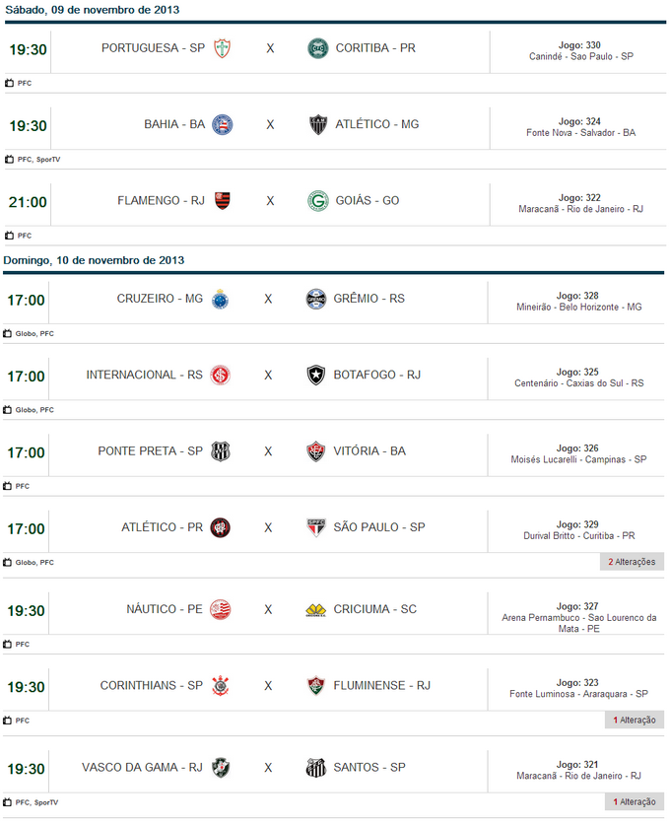Click the São Paulo club crest
This screenshot has height=826, width=670.
pyautogui.click(x=316, y=528)
